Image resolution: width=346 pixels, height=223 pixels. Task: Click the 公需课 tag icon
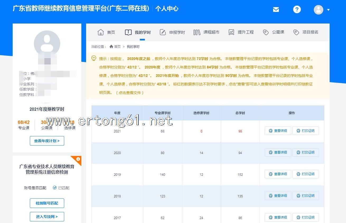click(266, 32)
